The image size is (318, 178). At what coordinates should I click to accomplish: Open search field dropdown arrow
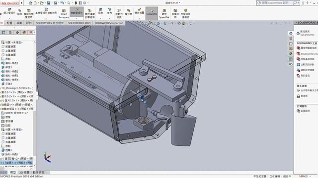pos(299,3)
